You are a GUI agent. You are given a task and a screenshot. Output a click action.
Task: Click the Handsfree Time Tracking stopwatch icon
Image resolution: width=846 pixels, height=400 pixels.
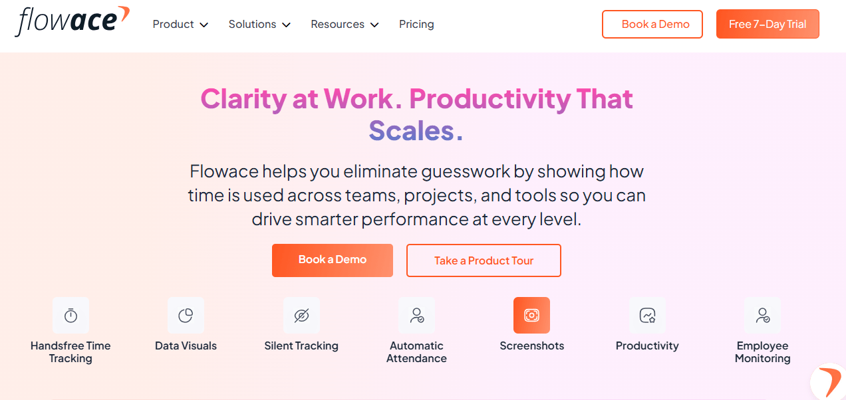coord(70,315)
